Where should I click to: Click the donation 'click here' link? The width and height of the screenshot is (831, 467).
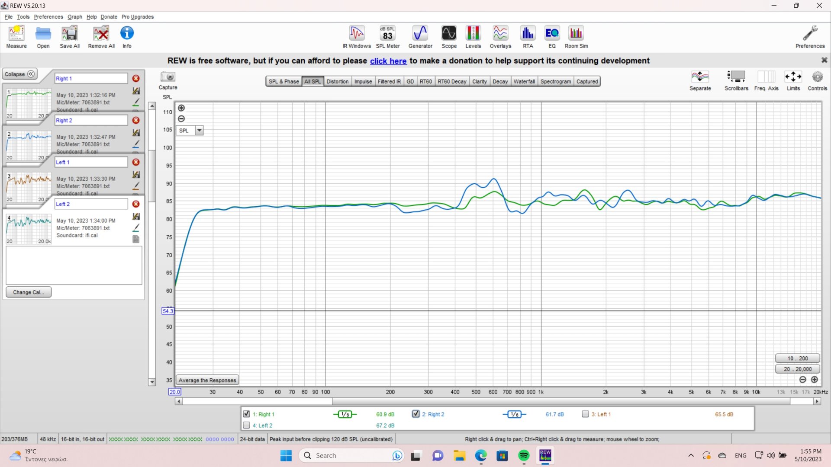(x=388, y=61)
